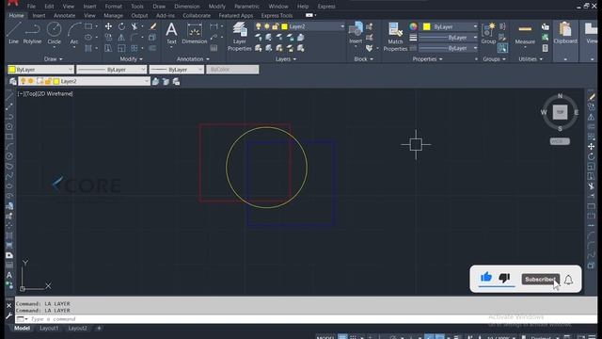
Task: Open ByLayer linetype dropdown in toolbar
Action: (111, 70)
